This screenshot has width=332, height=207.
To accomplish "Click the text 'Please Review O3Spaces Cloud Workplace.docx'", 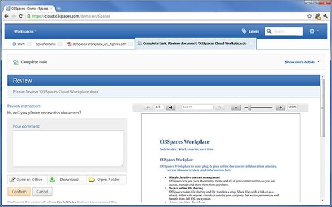I will pos(56,92).
